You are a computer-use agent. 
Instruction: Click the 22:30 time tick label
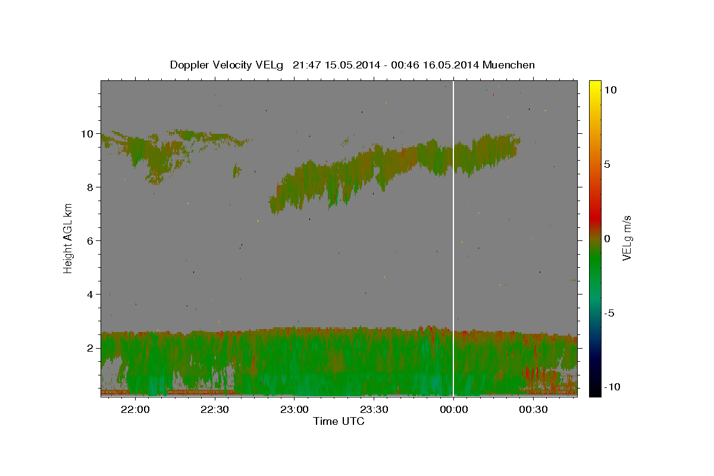tap(215, 409)
